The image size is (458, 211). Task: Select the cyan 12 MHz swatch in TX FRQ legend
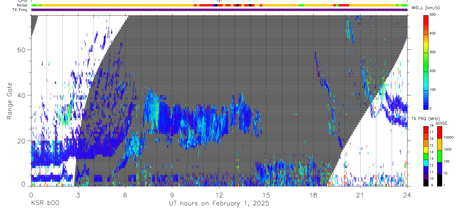click(426, 163)
